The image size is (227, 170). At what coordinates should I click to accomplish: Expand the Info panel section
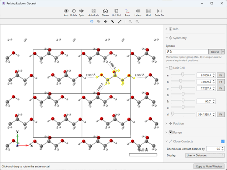coord(176,29)
